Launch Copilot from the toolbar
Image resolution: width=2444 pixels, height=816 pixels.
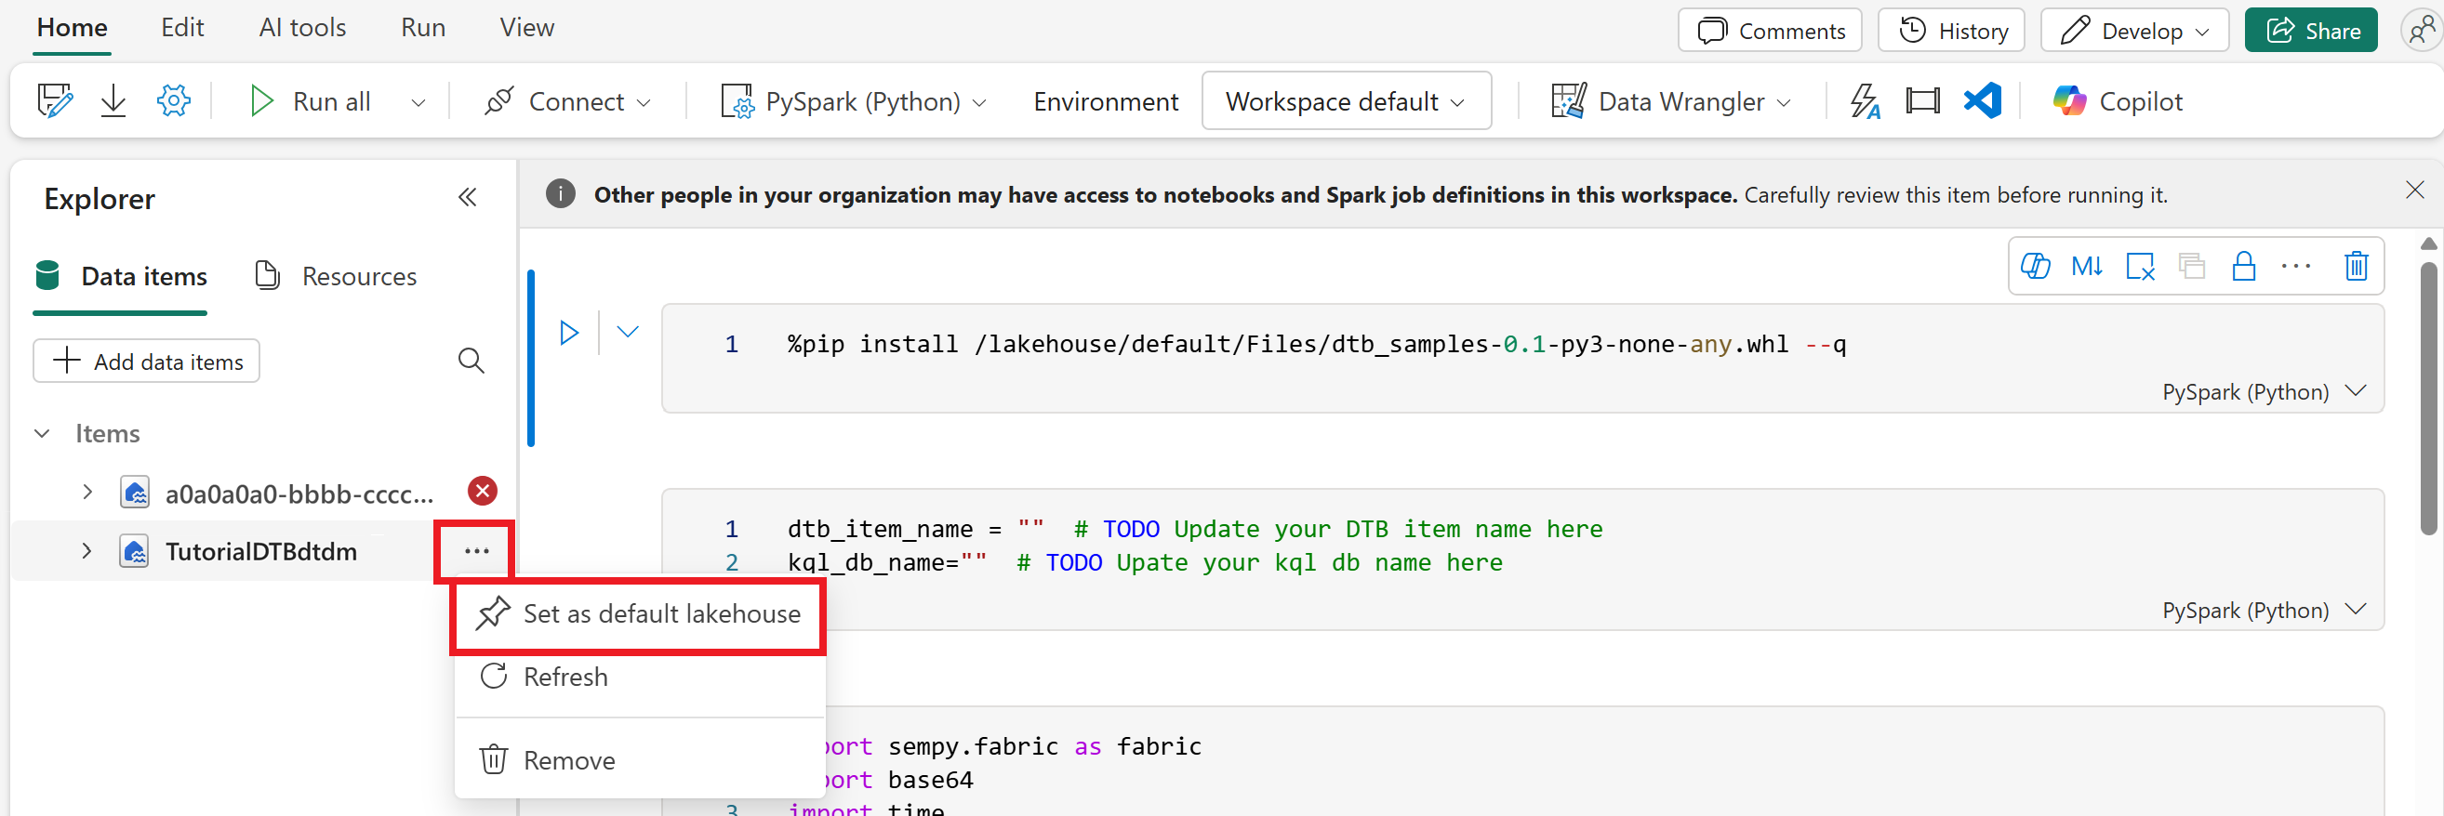click(2118, 100)
